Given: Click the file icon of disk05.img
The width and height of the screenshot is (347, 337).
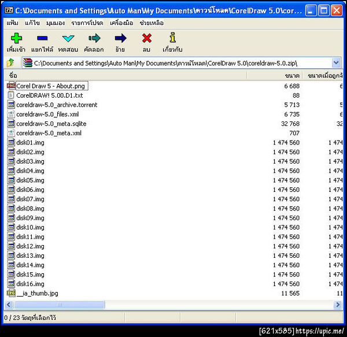Looking at the screenshot, I should pos(11,180).
